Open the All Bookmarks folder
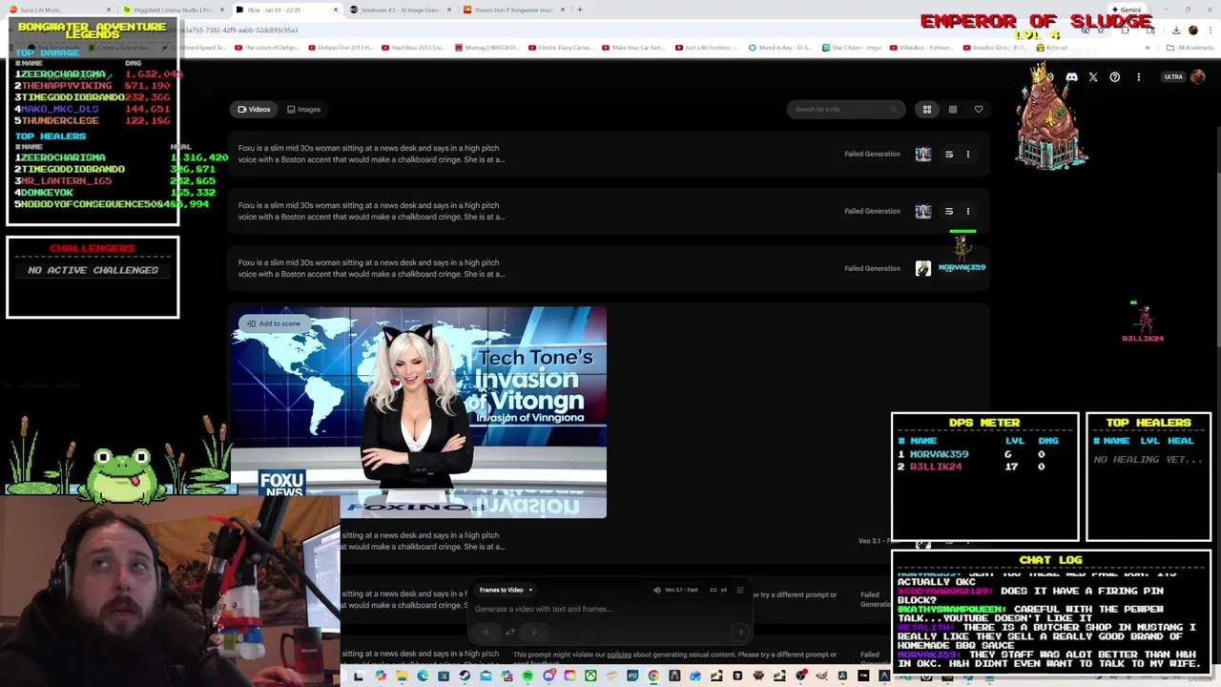This screenshot has height=687, width=1221. [1190, 48]
